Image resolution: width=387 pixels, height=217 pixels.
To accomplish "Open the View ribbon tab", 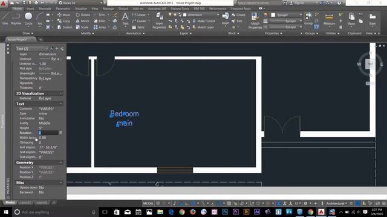I will click(95, 8).
